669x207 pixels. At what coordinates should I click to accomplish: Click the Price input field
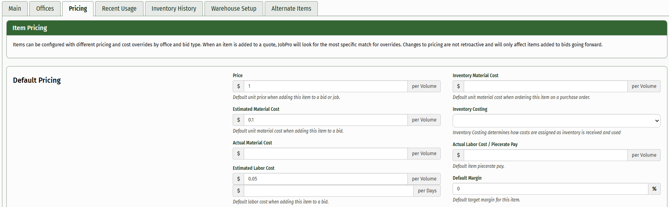pyautogui.click(x=325, y=86)
